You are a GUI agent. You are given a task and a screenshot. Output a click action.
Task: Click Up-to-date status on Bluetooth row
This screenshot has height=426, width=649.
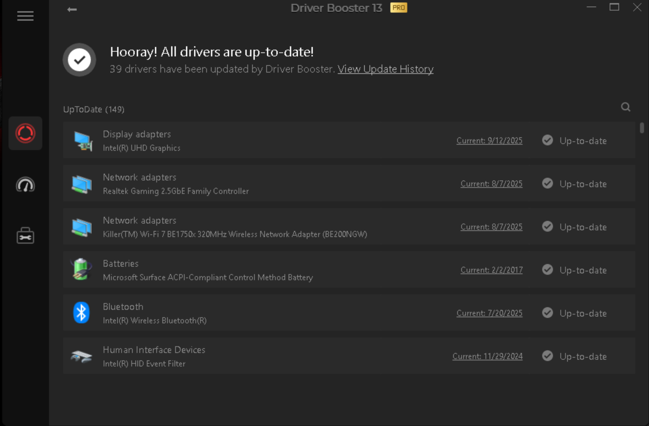pyautogui.click(x=583, y=313)
